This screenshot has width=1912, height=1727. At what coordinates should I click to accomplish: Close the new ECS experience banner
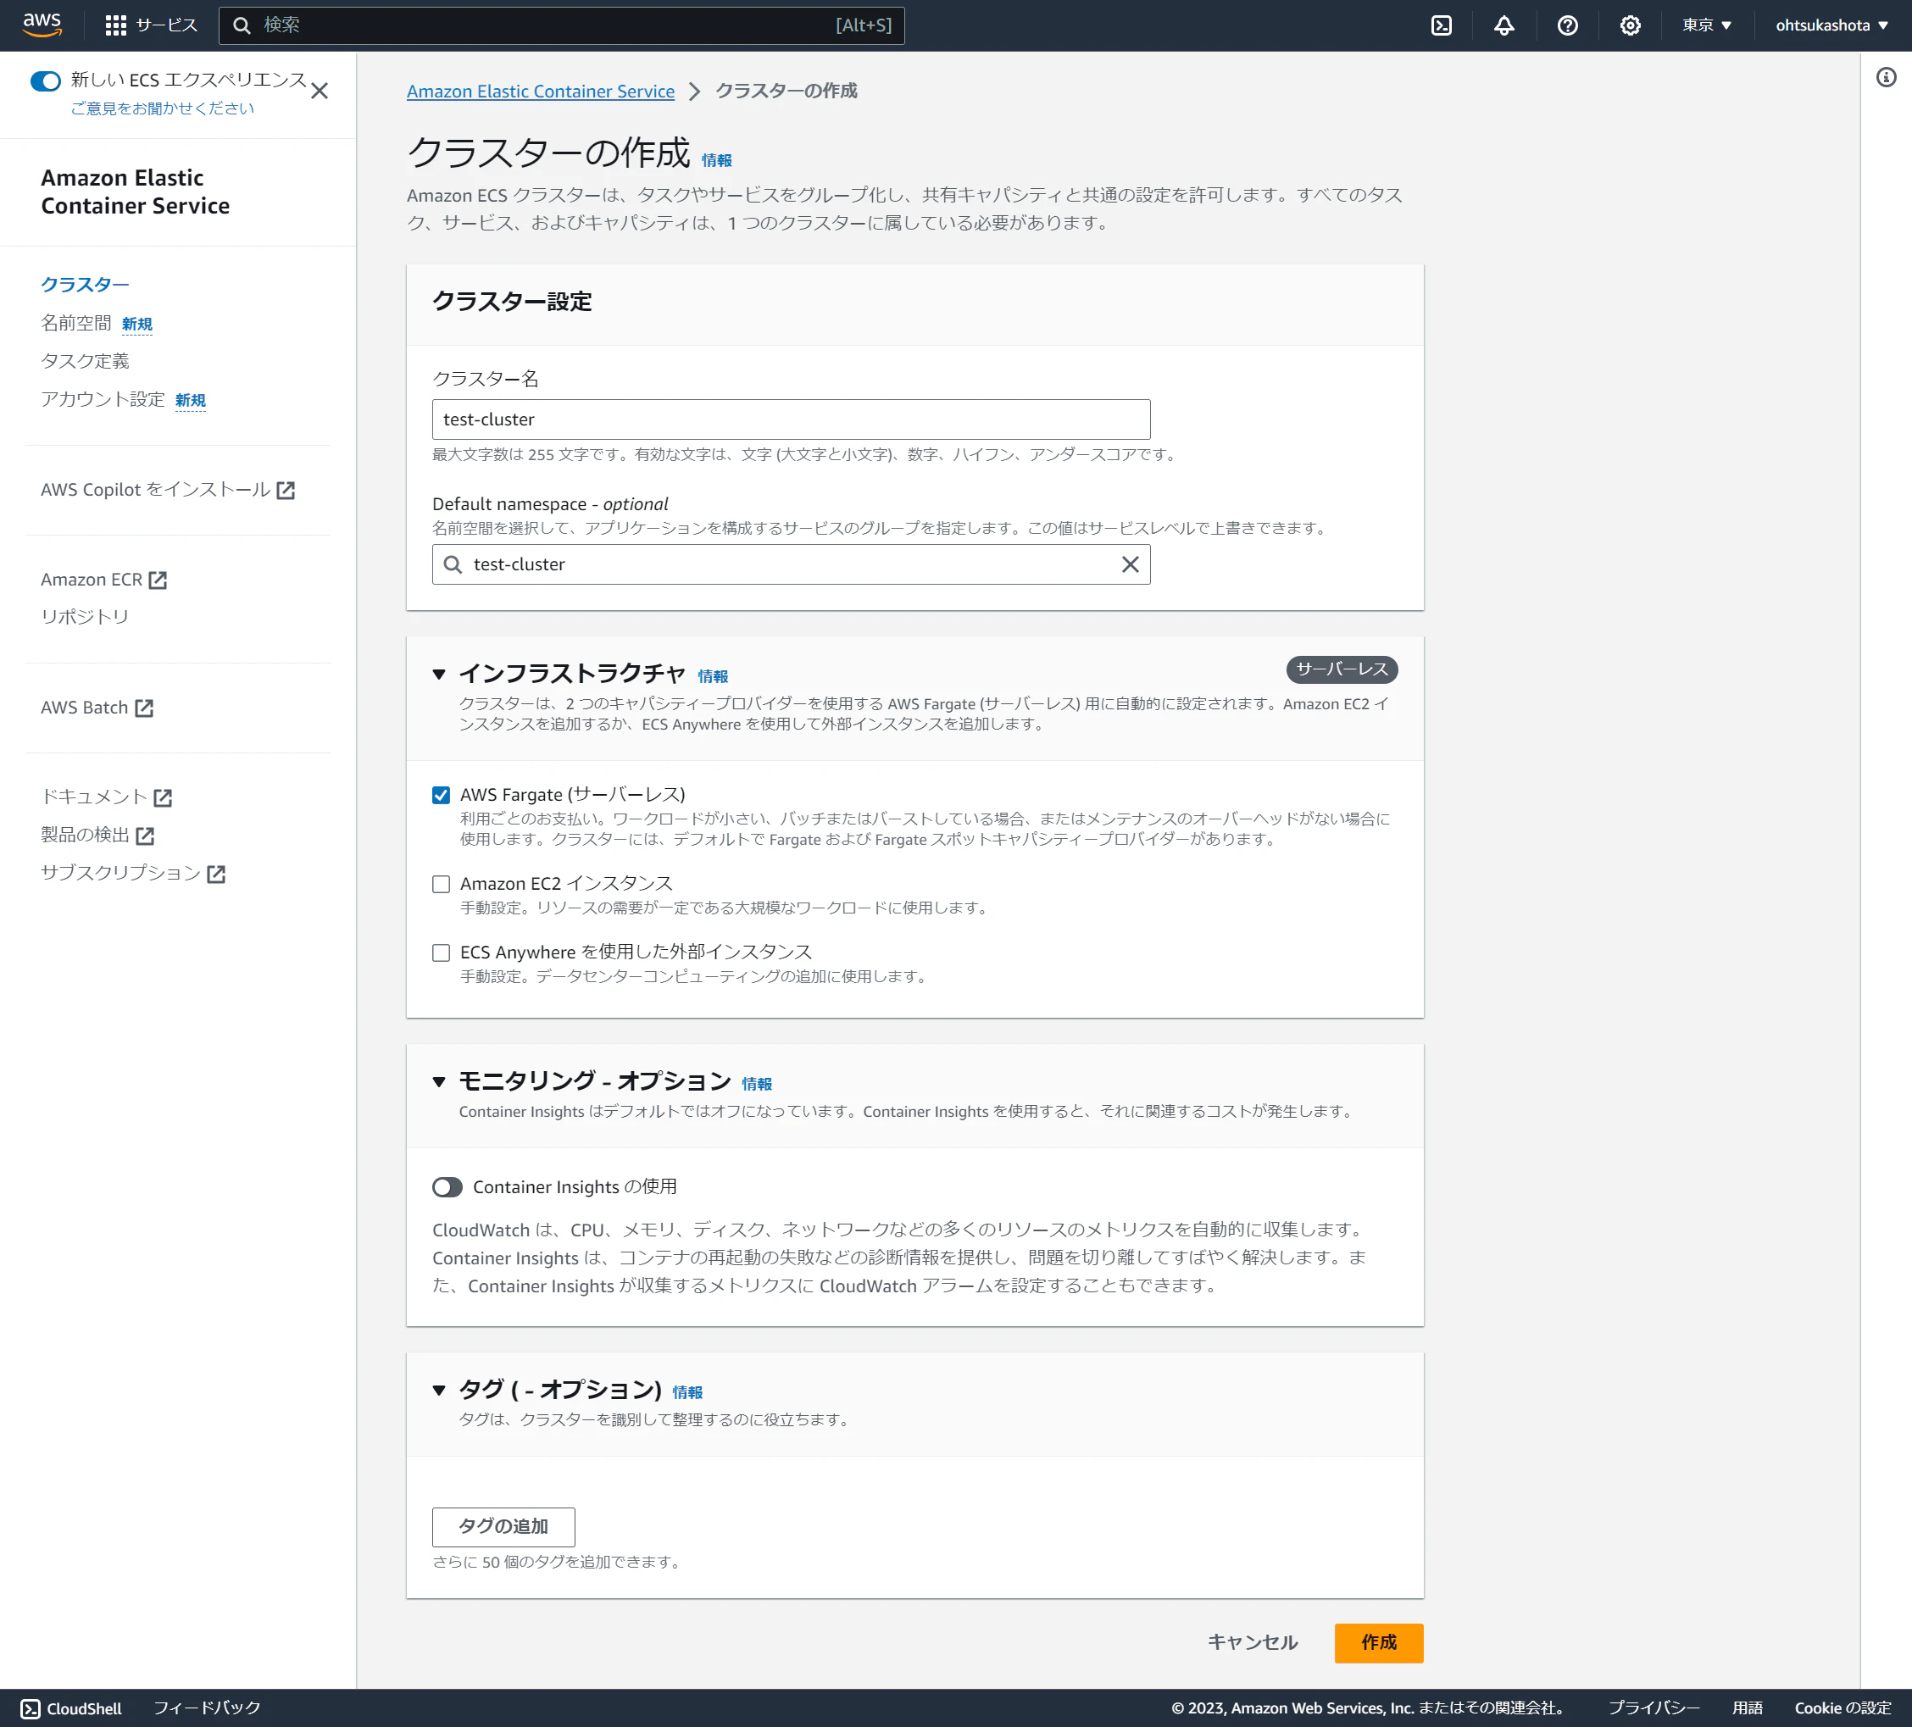pyautogui.click(x=320, y=91)
